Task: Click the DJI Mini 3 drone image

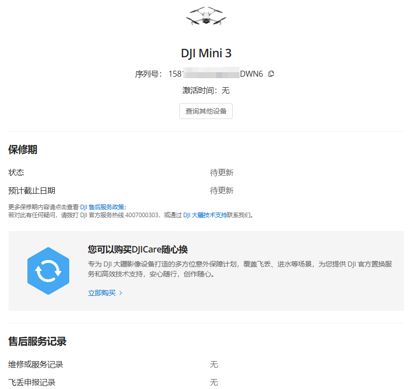Action: tap(206, 16)
